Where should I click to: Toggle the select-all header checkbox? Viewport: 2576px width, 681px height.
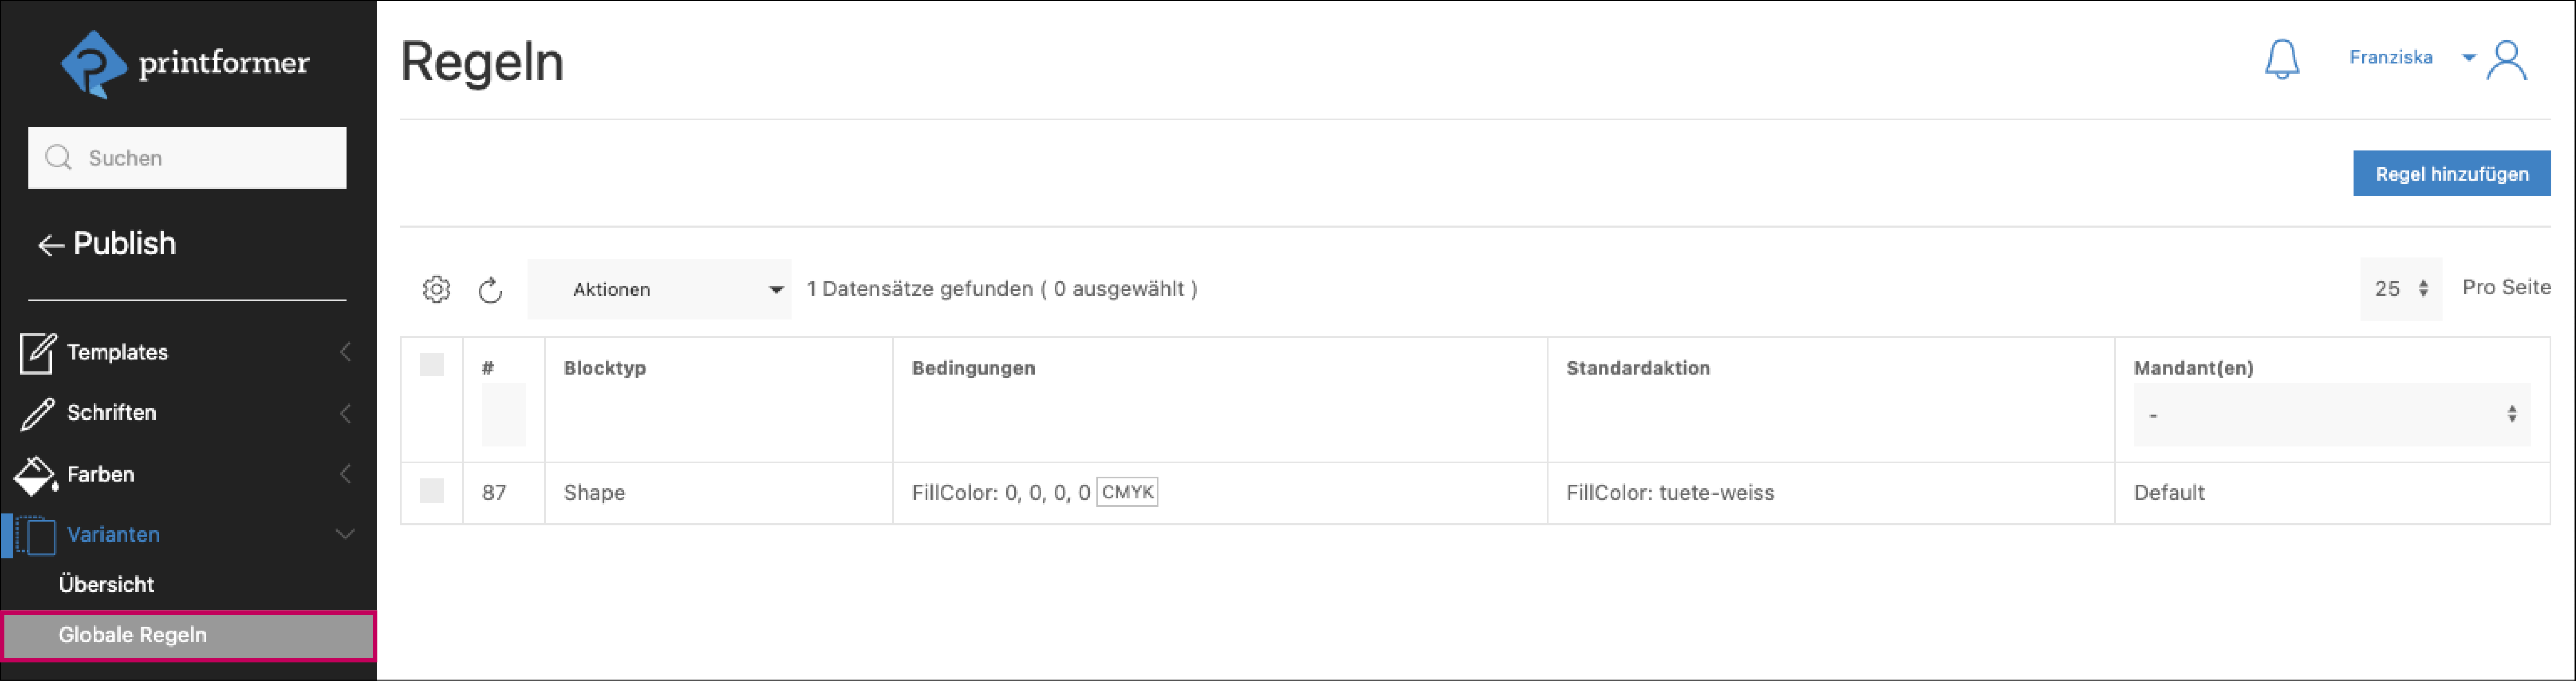coord(432,365)
